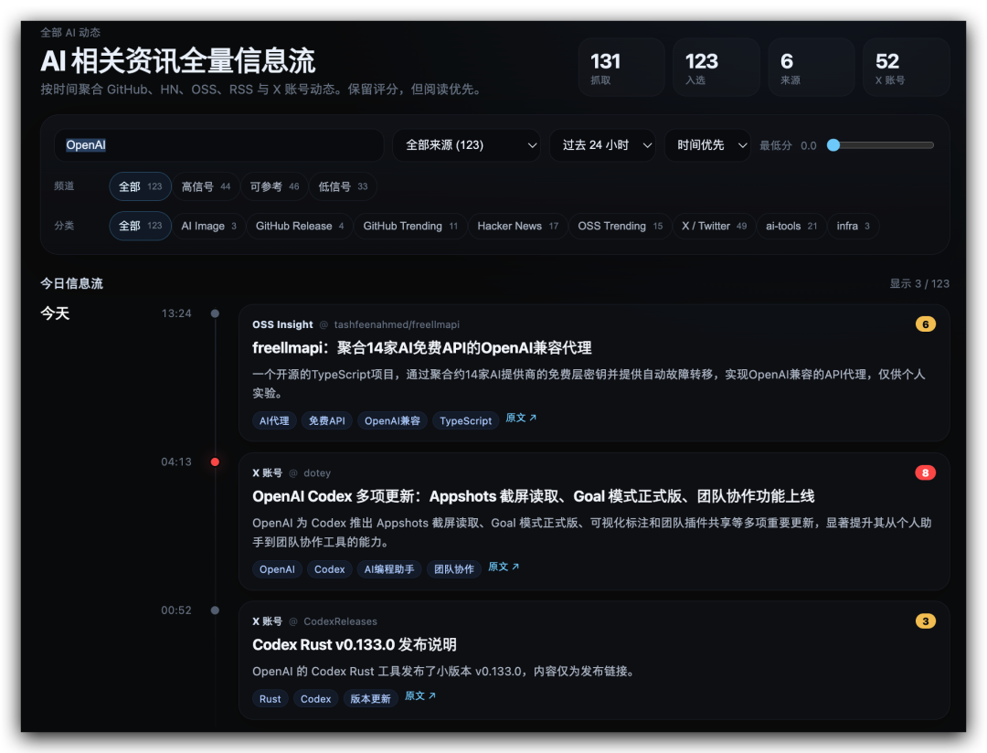This screenshot has width=987, height=753.
Task: Open the 全部来源 (123) source dropdown
Action: (x=466, y=145)
